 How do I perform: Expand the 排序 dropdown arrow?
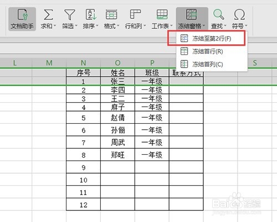[97, 26]
